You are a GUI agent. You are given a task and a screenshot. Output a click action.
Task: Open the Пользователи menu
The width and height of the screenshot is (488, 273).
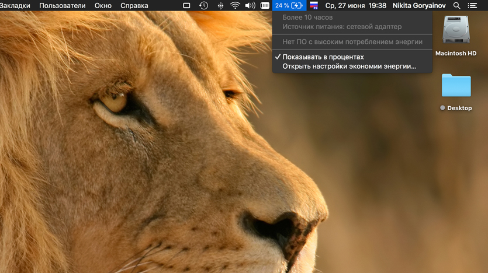62,5
